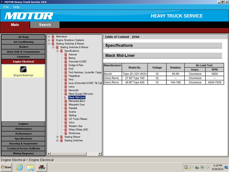Open the Engines category
Image resolution: width=229 pixels, height=172 pixels.
[23, 124]
